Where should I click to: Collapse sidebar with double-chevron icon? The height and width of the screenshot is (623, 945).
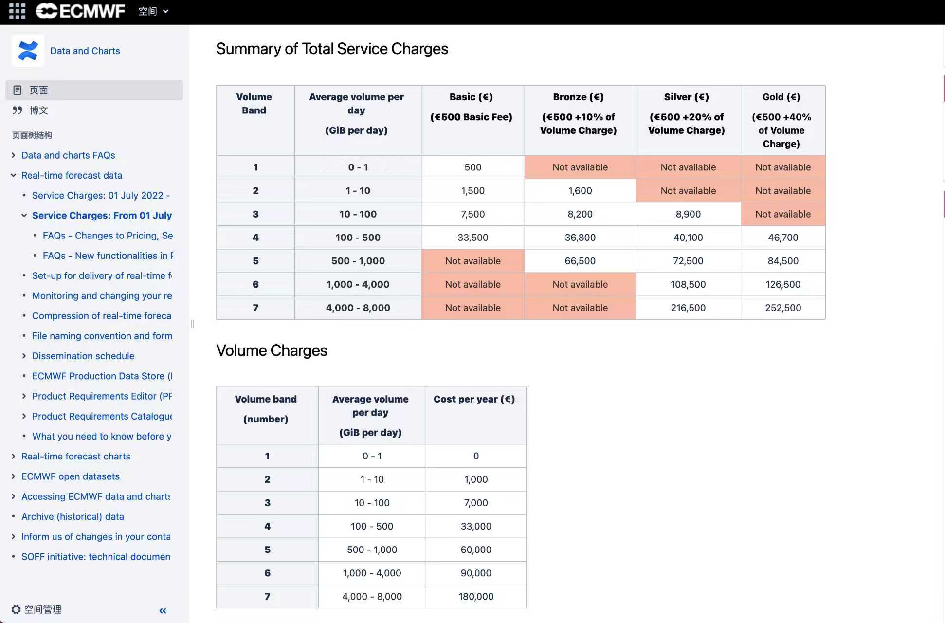click(163, 610)
